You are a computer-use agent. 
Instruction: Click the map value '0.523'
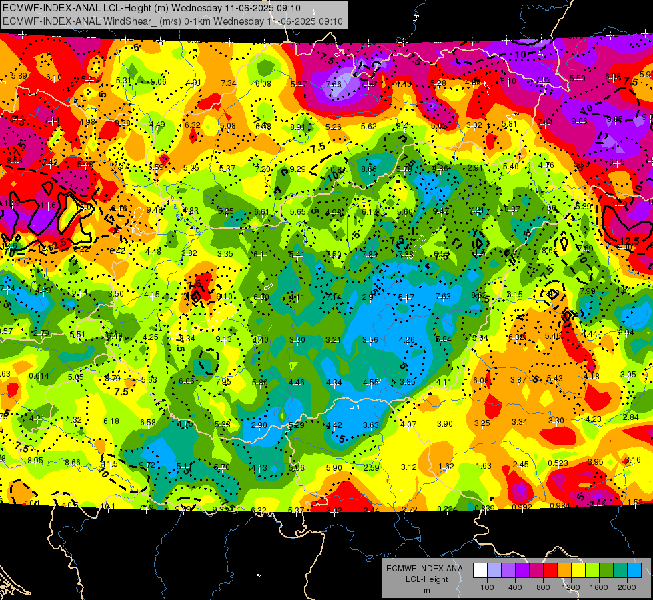pos(558,463)
